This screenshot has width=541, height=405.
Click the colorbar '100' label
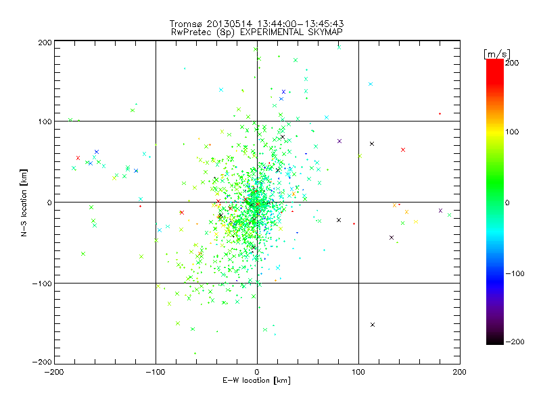tap(512, 132)
